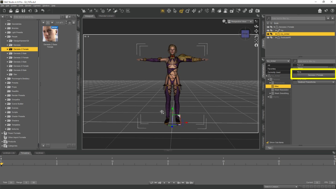Toggle visibility eye for Genesis 2 Female
This screenshot has height=189, width=336.
pos(268,27)
